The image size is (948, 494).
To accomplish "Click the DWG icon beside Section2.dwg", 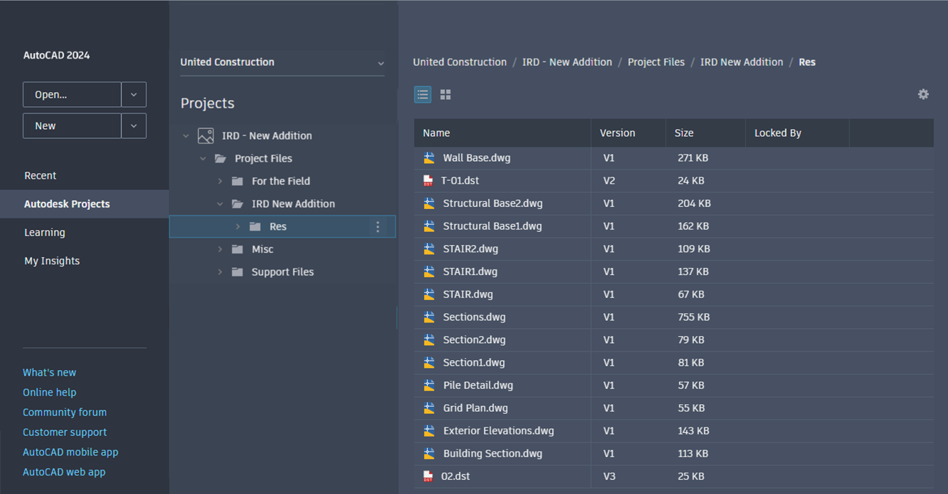I will (429, 339).
